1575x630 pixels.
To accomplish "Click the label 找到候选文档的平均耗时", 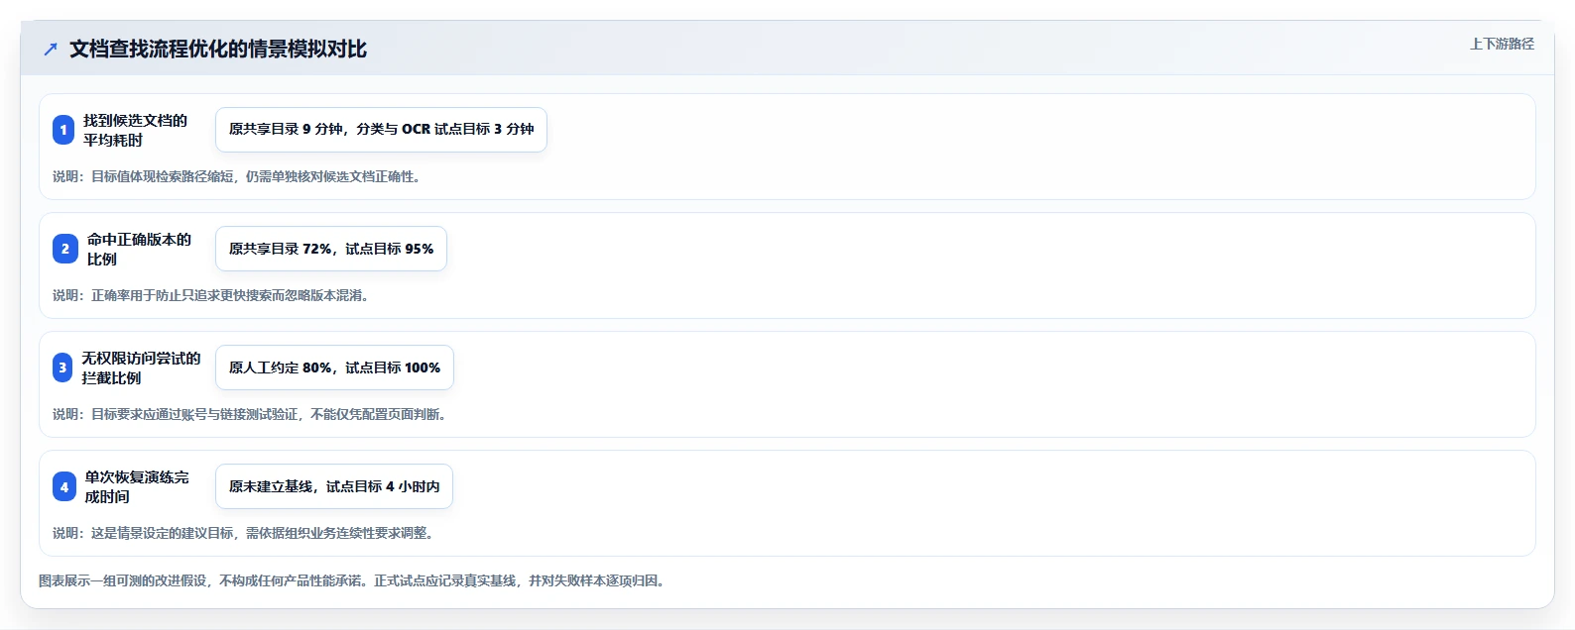I will [135, 130].
